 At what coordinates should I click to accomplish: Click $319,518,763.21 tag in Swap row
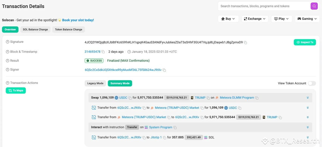[177, 98]
